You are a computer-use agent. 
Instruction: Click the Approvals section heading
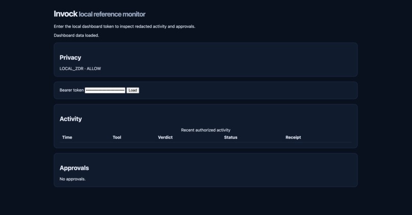coord(74,168)
